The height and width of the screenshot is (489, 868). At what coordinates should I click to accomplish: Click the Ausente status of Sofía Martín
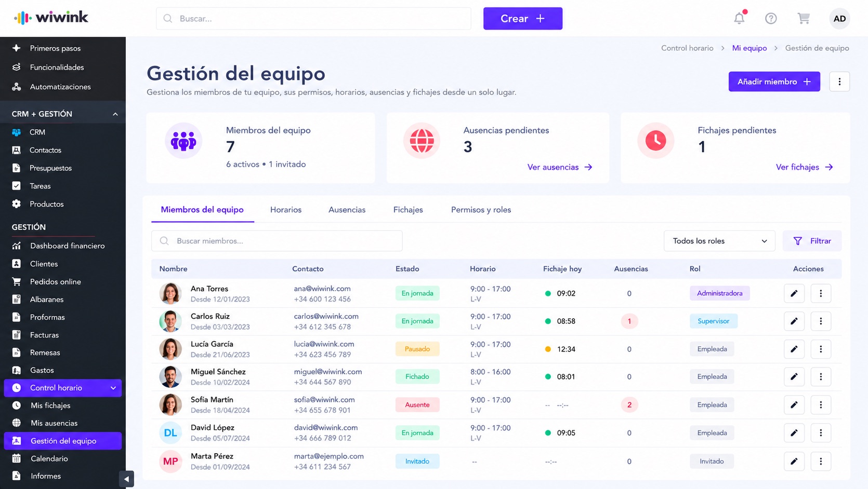417,405
